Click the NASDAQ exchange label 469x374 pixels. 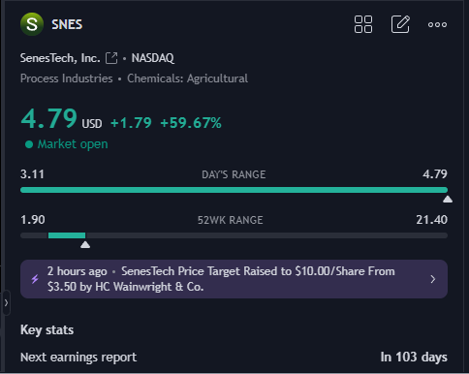[x=152, y=58]
